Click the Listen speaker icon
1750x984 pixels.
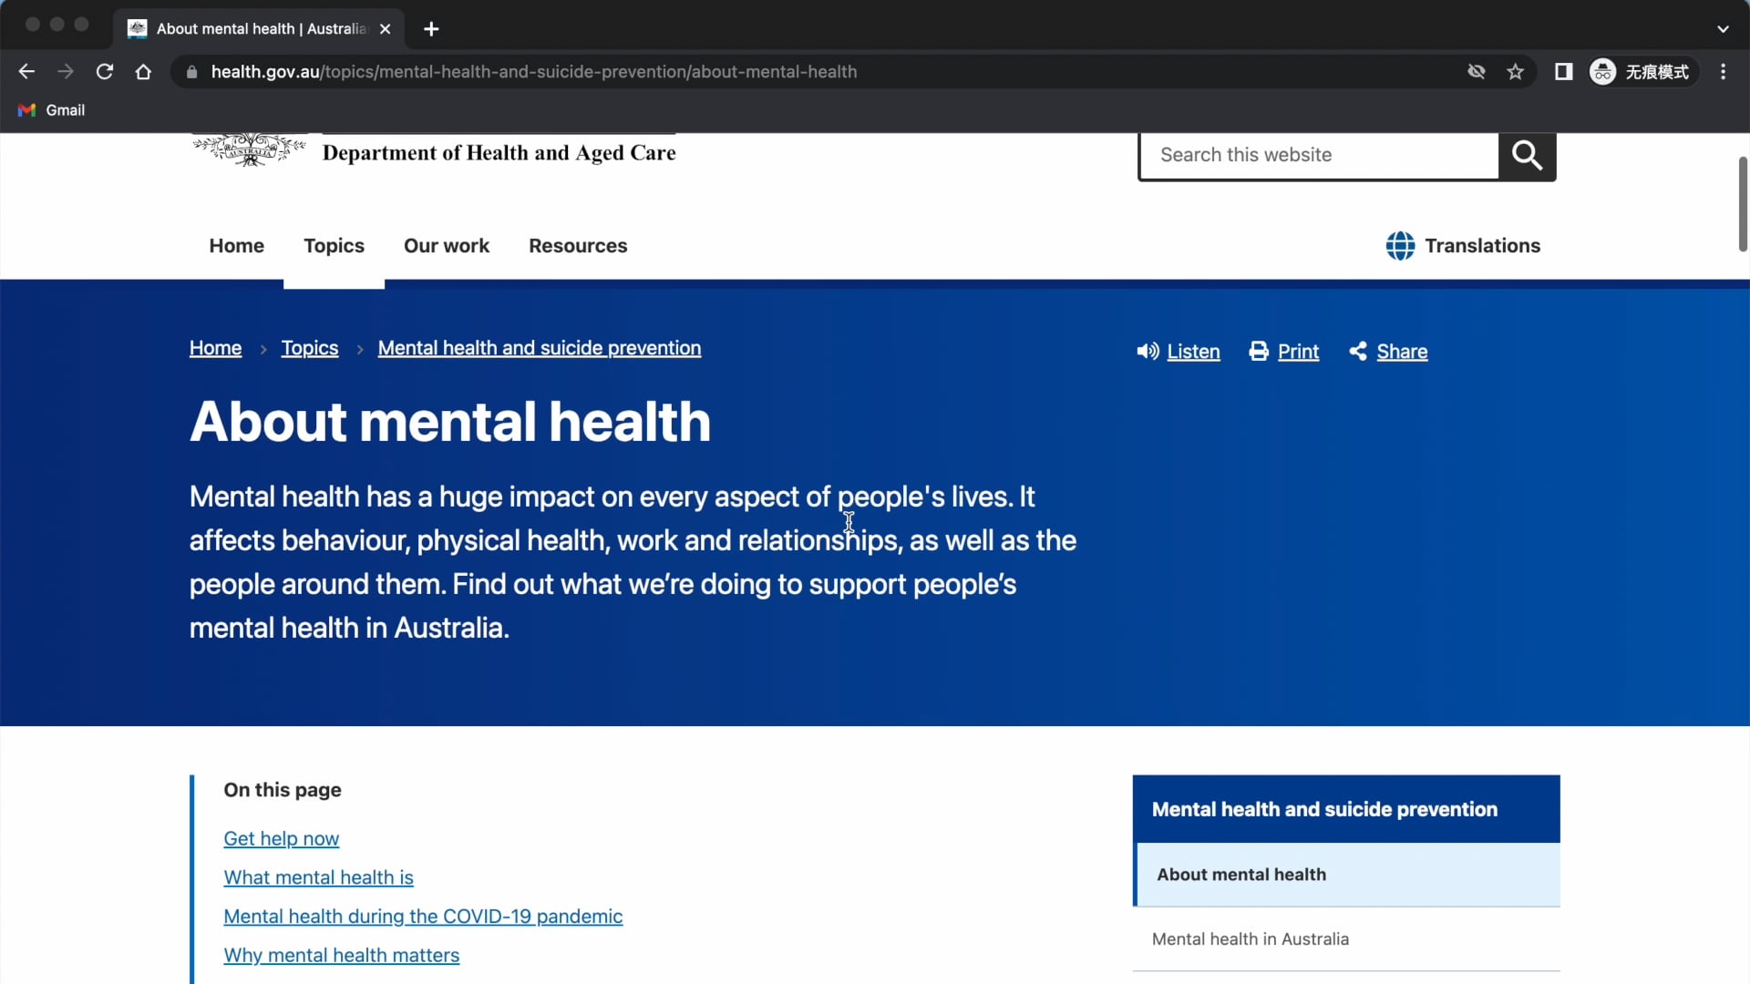(1148, 351)
